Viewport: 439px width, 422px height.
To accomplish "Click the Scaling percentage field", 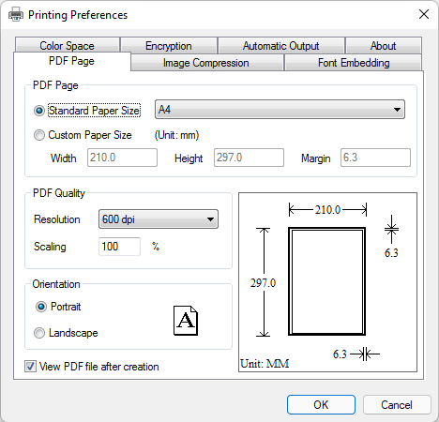I will pyautogui.click(x=119, y=247).
